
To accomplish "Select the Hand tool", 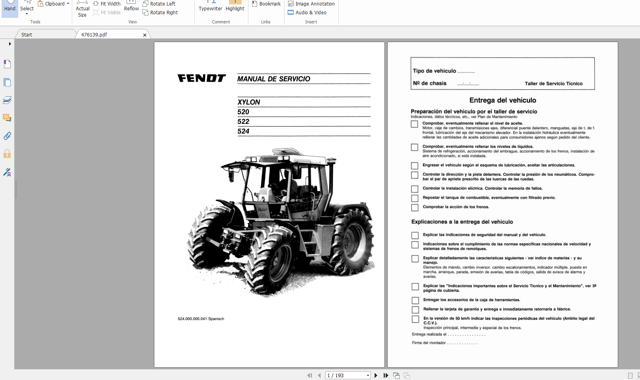I will (x=9, y=8).
